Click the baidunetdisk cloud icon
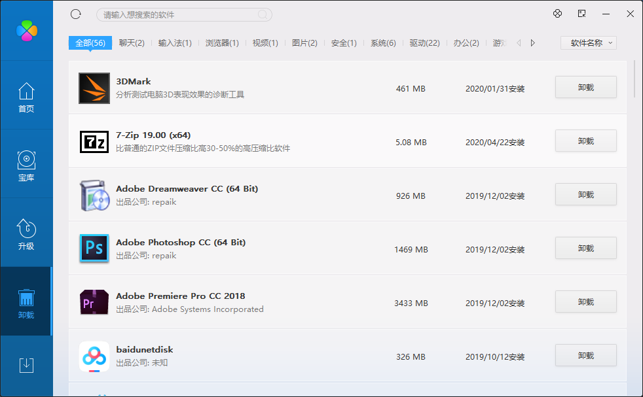The height and width of the screenshot is (397, 643). coord(94,356)
